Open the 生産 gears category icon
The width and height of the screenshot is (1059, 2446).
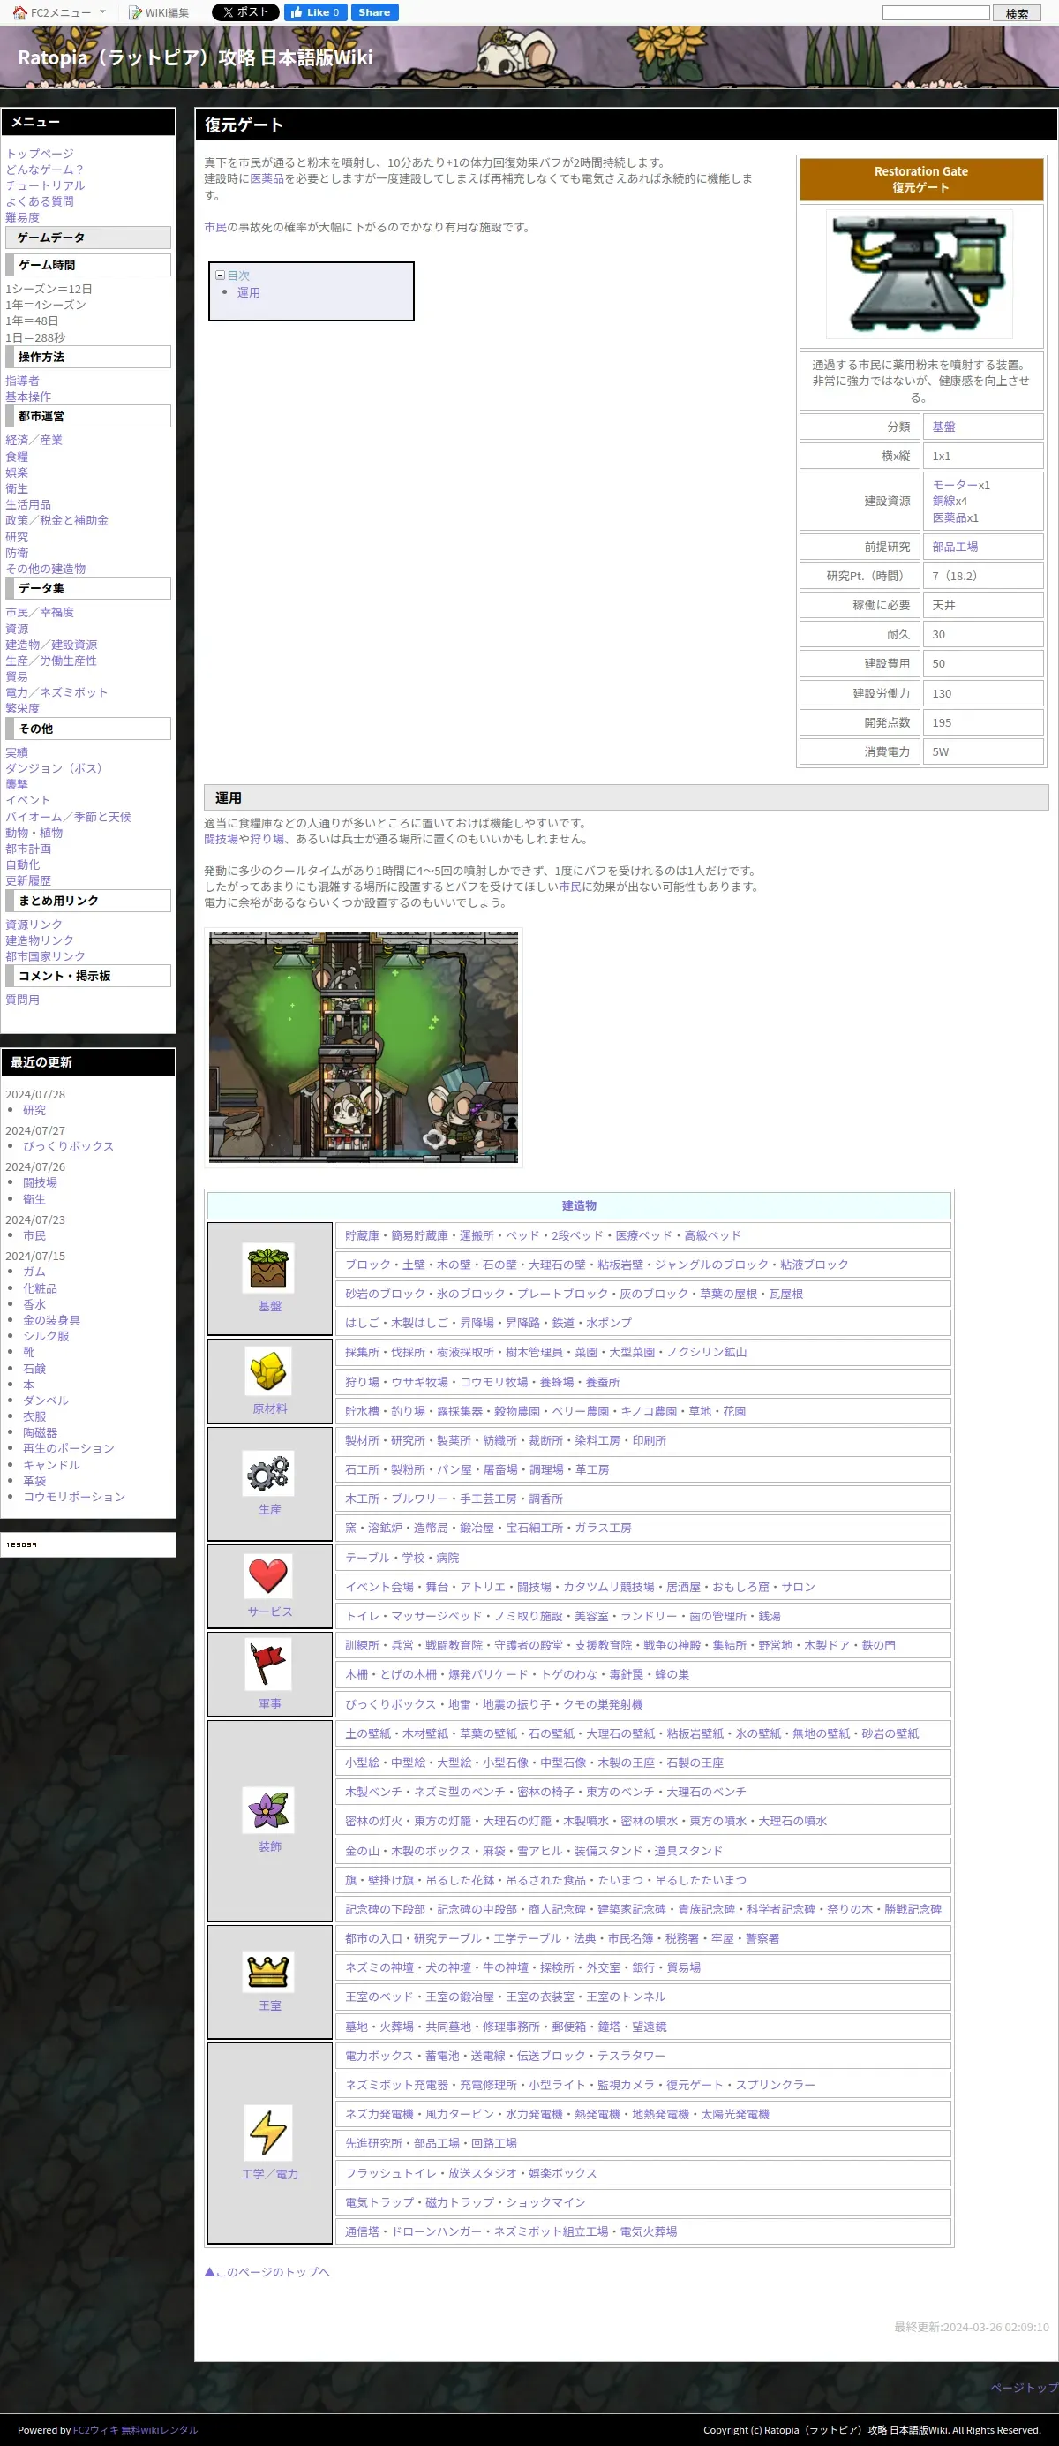268,1473
